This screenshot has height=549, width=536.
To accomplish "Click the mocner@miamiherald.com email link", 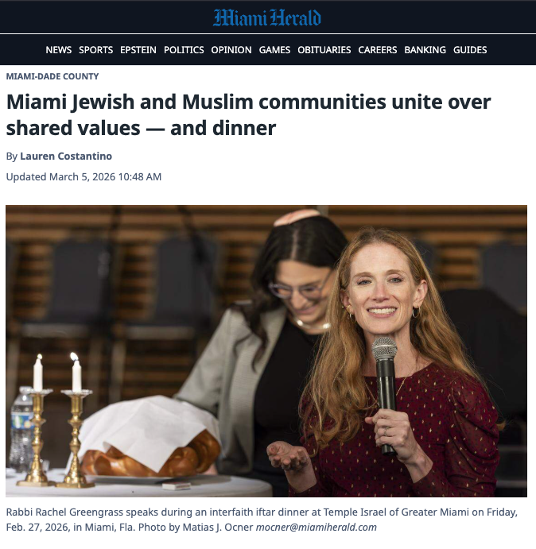I will [x=317, y=527].
